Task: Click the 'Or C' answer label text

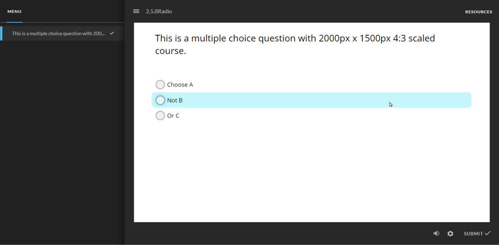Action: point(173,116)
